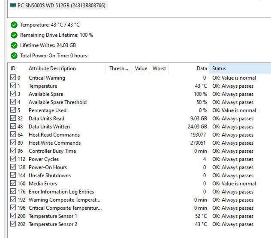Click the Value column header
Screen dimensions: 271x238
[141, 68]
